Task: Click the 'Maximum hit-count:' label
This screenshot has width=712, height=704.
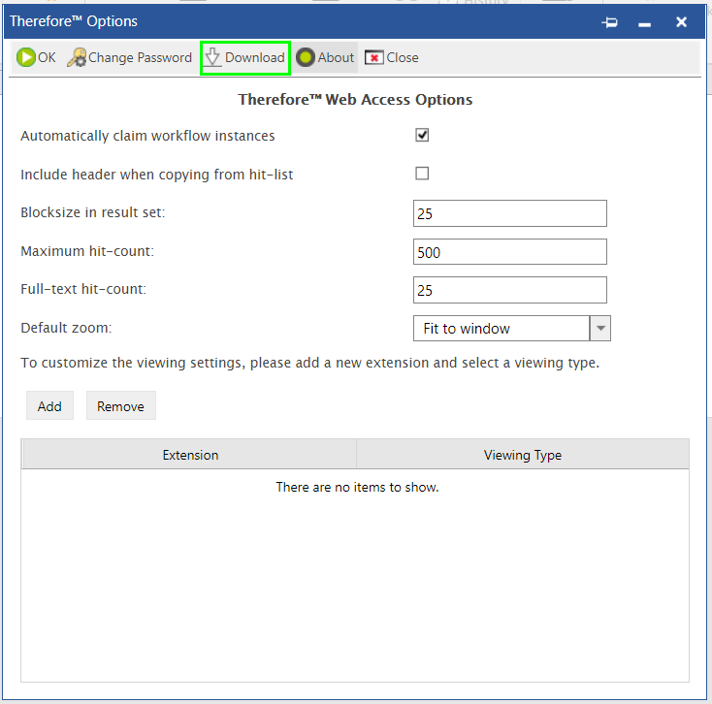Action: click(87, 251)
